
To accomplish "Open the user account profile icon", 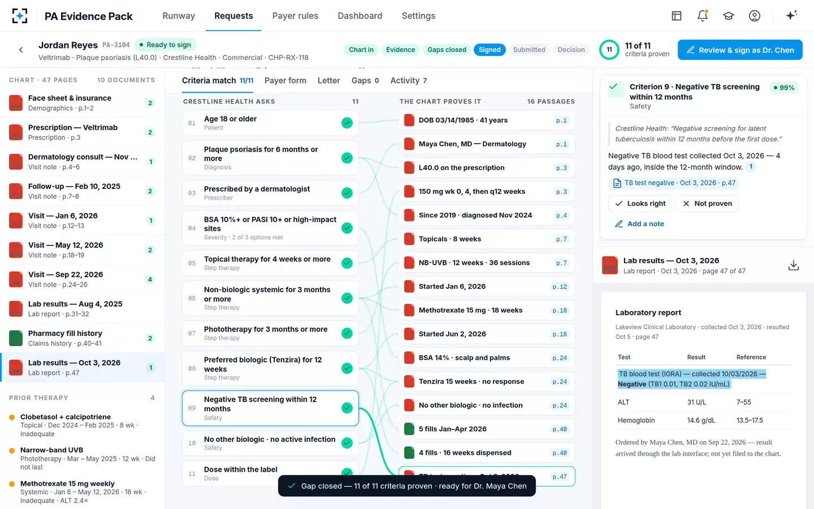I will [755, 16].
